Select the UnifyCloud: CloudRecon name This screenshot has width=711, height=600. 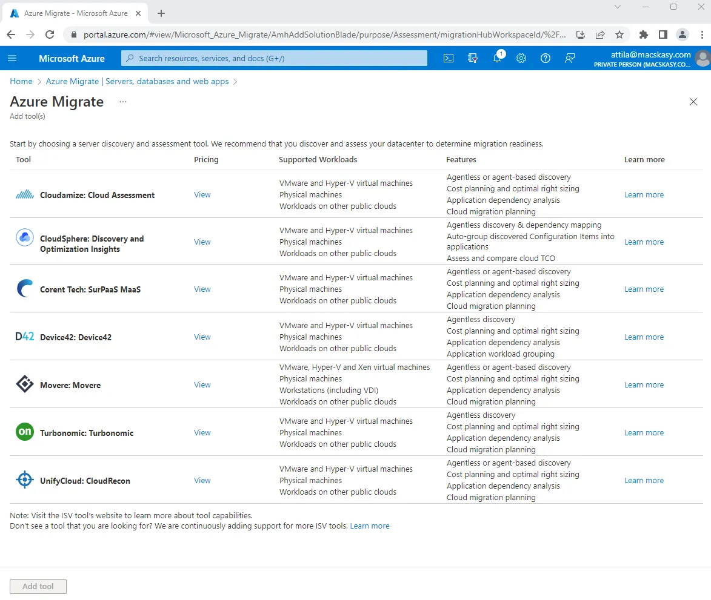coord(85,481)
